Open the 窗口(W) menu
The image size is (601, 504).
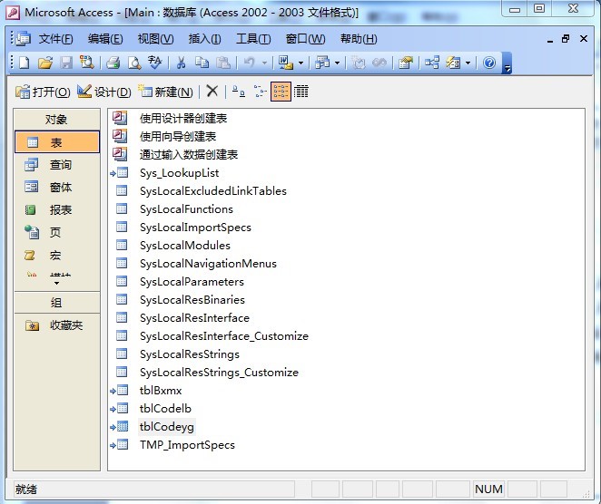coord(305,39)
